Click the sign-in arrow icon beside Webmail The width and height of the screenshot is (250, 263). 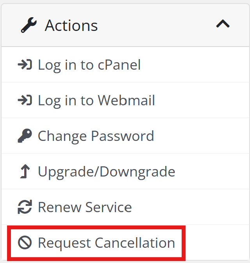click(x=25, y=100)
